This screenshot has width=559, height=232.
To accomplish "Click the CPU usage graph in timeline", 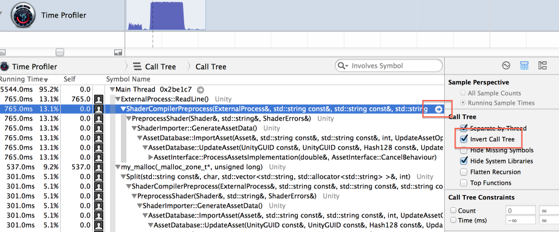I will tap(166, 16).
